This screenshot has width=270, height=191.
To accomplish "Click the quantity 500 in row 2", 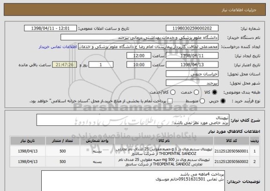I will [x=62, y=162].
